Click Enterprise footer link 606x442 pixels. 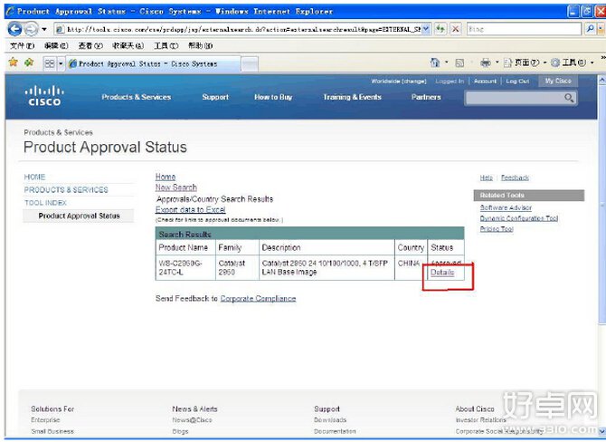(45, 420)
